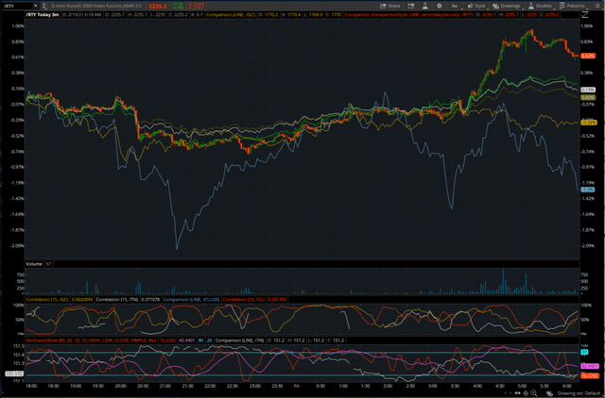Click the 21:00 time axis label
This screenshot has height=398, width=605.
tap(165, 386)
